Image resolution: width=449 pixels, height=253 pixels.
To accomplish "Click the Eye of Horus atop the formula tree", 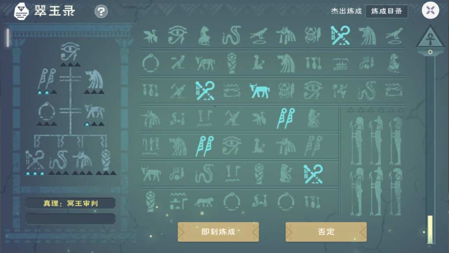I will 70,51.
